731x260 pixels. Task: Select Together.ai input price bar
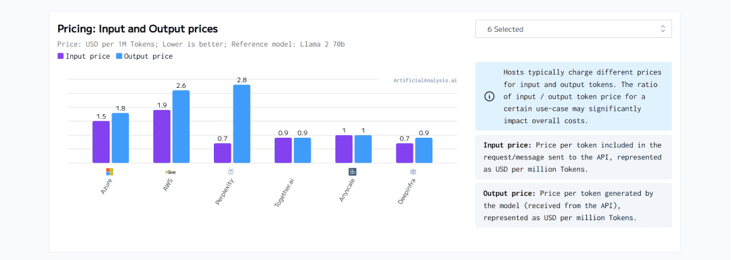(x=283, y=150)
